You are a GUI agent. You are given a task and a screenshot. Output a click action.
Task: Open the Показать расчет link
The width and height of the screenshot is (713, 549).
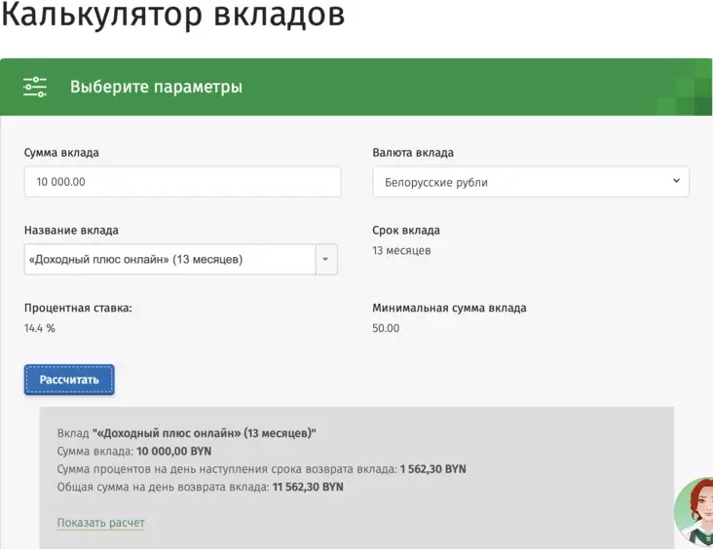click(x=100, y=523)
